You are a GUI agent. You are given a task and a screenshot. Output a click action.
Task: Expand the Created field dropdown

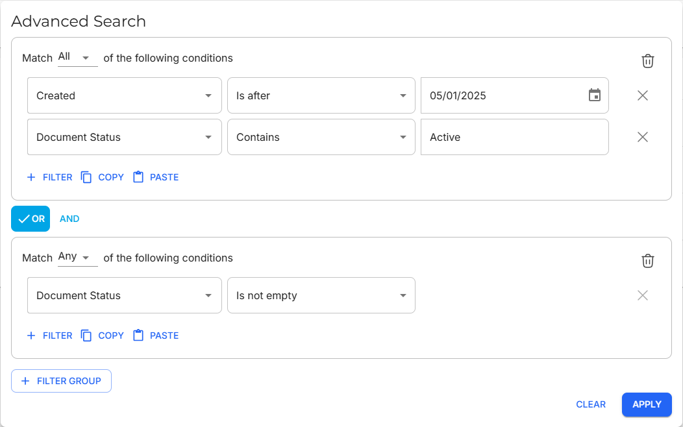124,95
